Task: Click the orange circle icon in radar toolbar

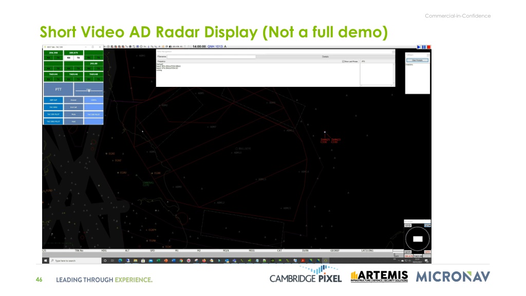Action: click(x=163, y=47)
